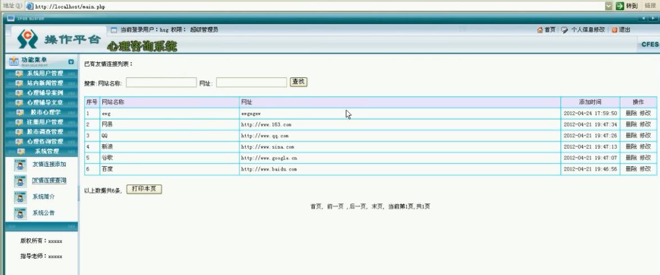The height and width of the screenshot is (275, 660).
Task: Open 个人信息修改 personal info editor
Action: pos(587,30)
